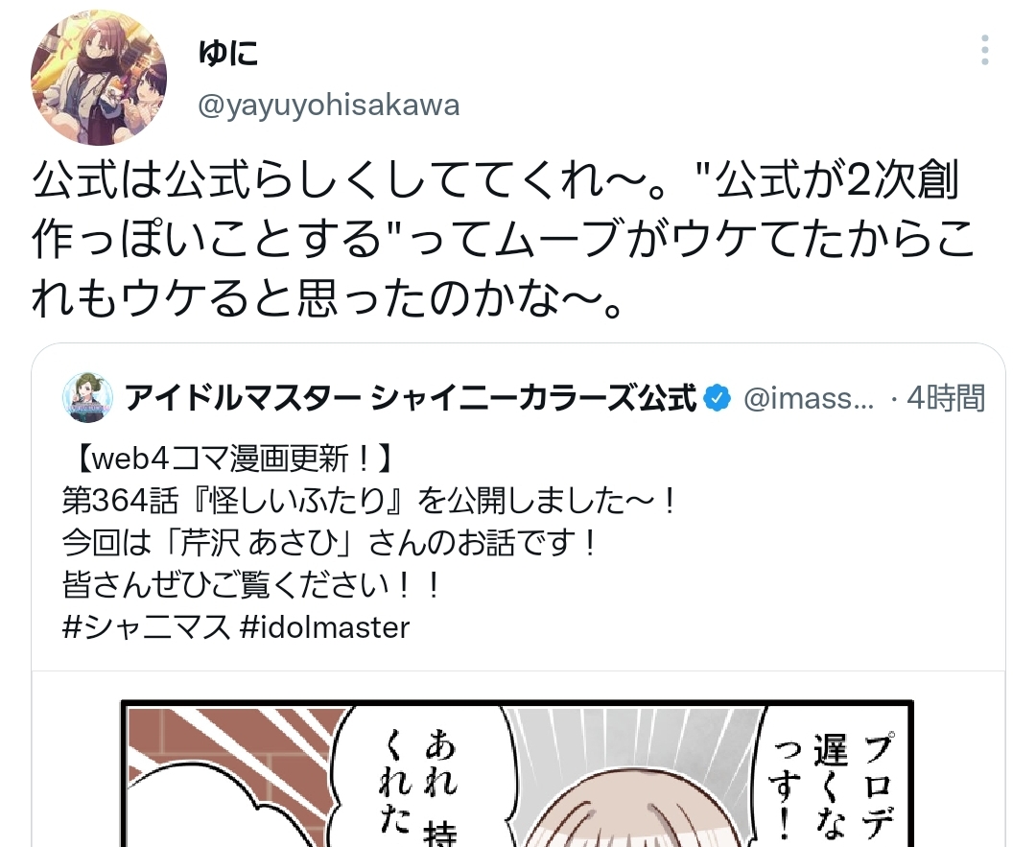This screenshot has height=847, width=1036.
Task: Click the 第364話『怪しいふたり』 text line
Action: coord(368,501)
